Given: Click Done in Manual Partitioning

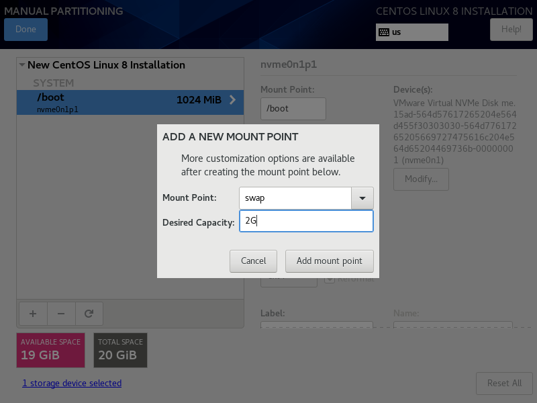Looking at the screenshot, I should click(26, 30).
